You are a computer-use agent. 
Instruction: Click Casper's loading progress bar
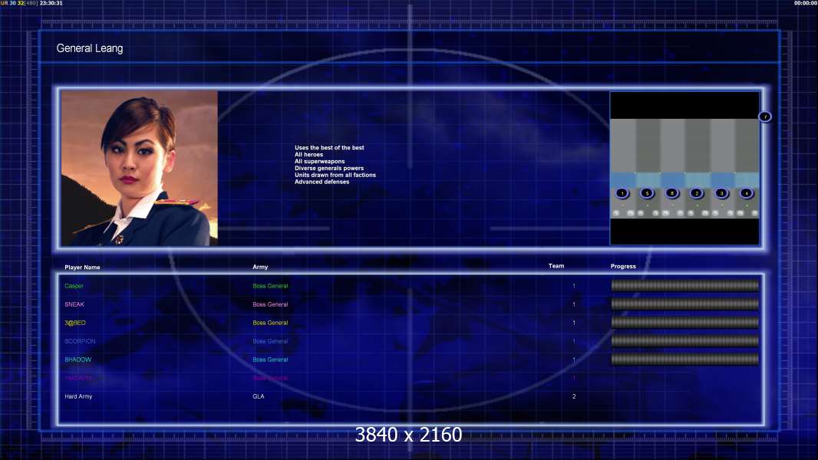[x=685, y=285]
